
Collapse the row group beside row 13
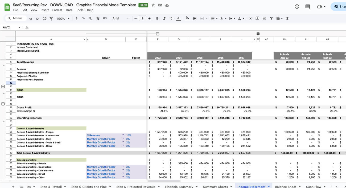(x=3, y=87)
